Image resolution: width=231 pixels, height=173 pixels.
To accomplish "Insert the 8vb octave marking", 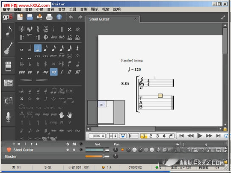I will pos(62,37).
